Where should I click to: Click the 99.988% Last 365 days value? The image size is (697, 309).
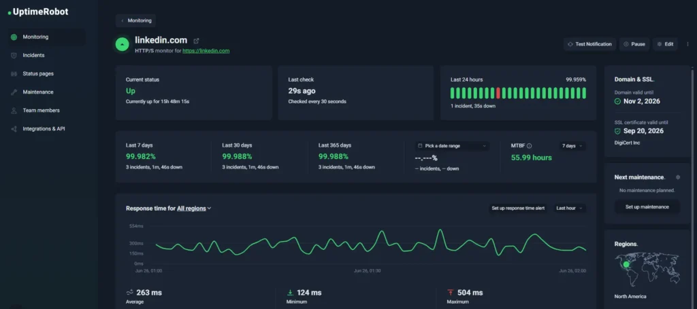[x=334, y=156]
